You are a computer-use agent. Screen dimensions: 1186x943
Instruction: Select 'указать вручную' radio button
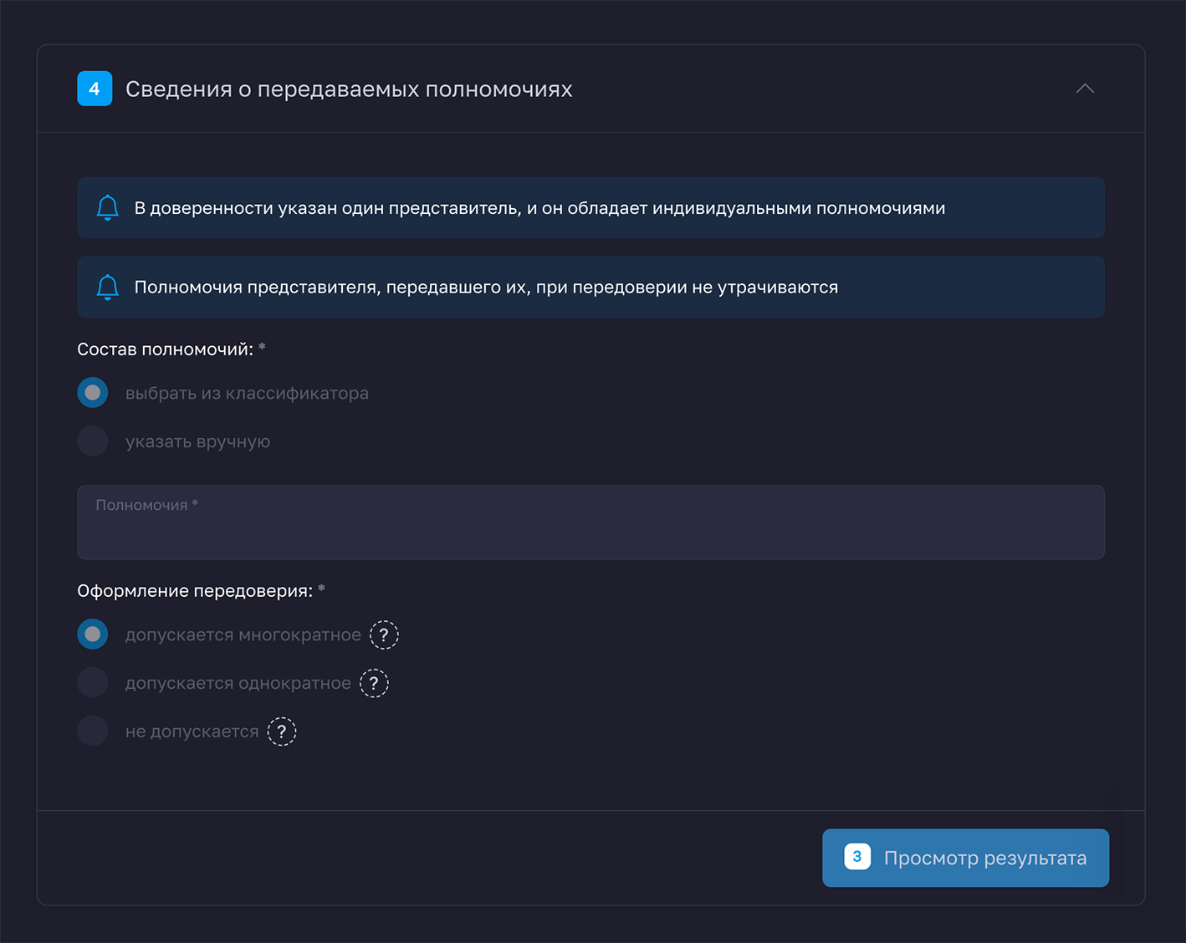tap(93, 441)
